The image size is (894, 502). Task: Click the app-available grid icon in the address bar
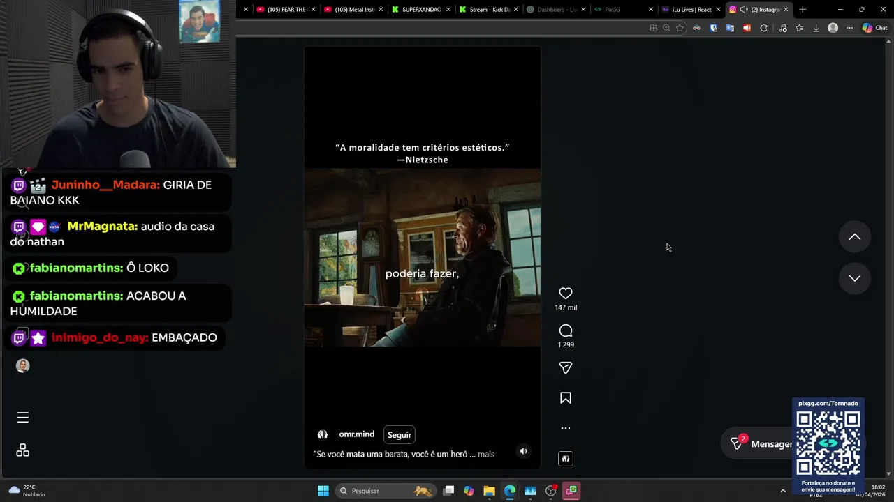click(653, 28)
